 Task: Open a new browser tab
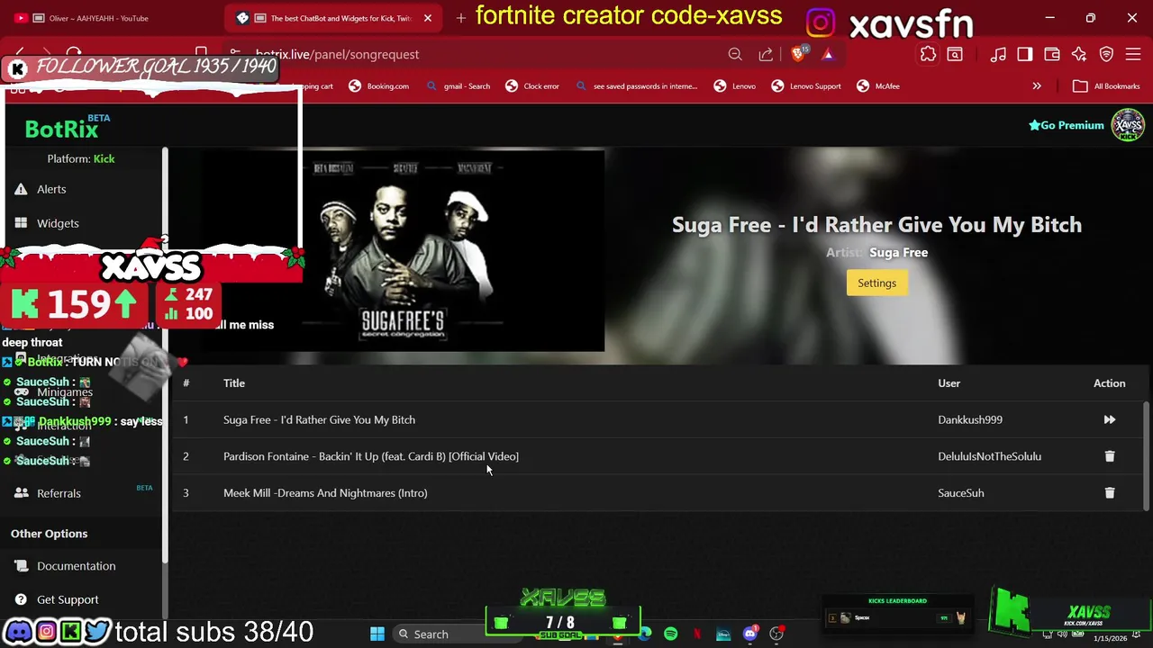click(461, 18)
